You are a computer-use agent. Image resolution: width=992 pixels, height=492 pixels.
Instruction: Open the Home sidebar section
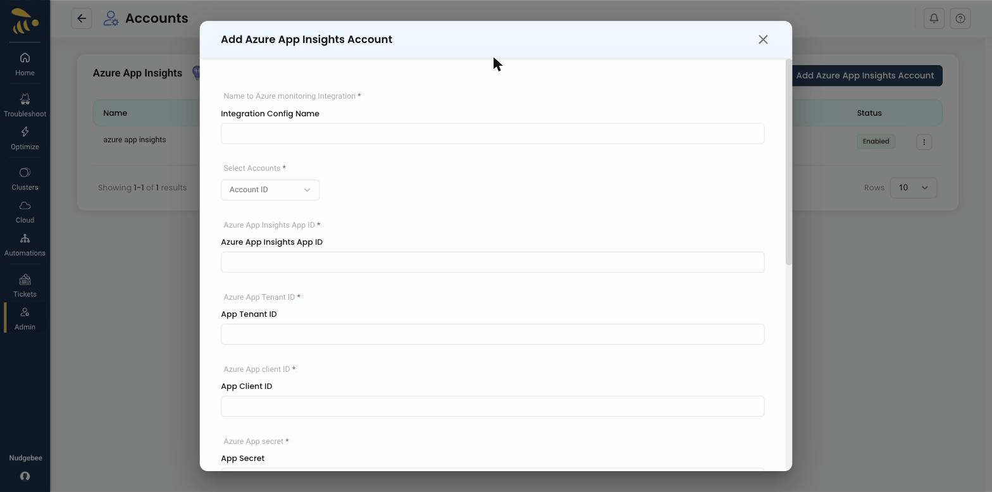click(25, 64)
